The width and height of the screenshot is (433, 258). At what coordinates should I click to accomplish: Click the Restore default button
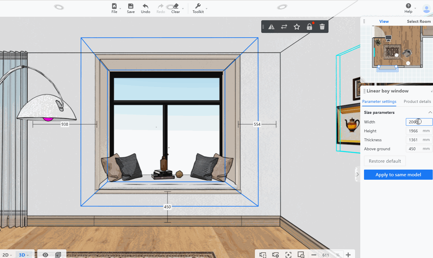(x=385, y=161)
